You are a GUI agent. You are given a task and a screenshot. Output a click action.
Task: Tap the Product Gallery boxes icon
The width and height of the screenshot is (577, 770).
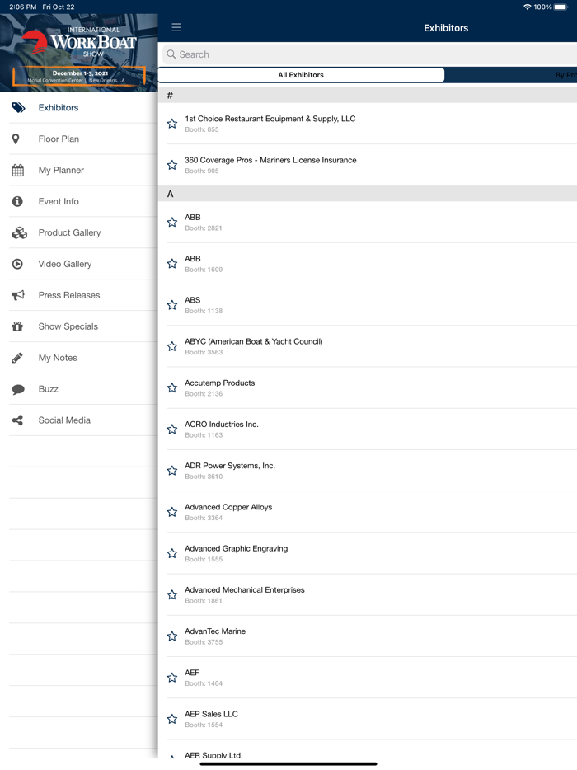click(18, 233)
